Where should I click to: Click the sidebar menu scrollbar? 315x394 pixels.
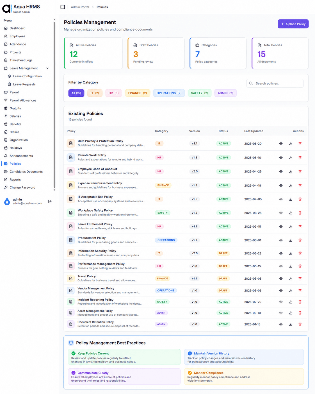pyautogui.click(x=54, y=105)
